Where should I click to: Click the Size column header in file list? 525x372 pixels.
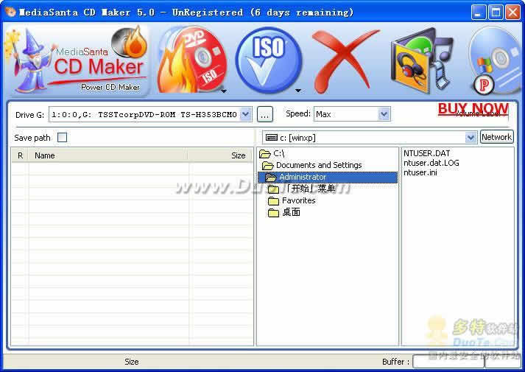pos(220,155)
